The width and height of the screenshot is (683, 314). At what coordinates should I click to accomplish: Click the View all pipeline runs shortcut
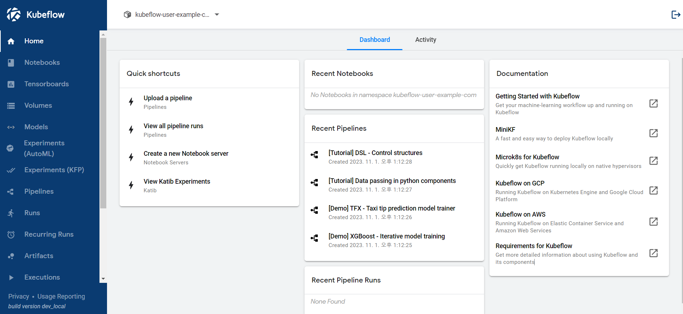209,130
